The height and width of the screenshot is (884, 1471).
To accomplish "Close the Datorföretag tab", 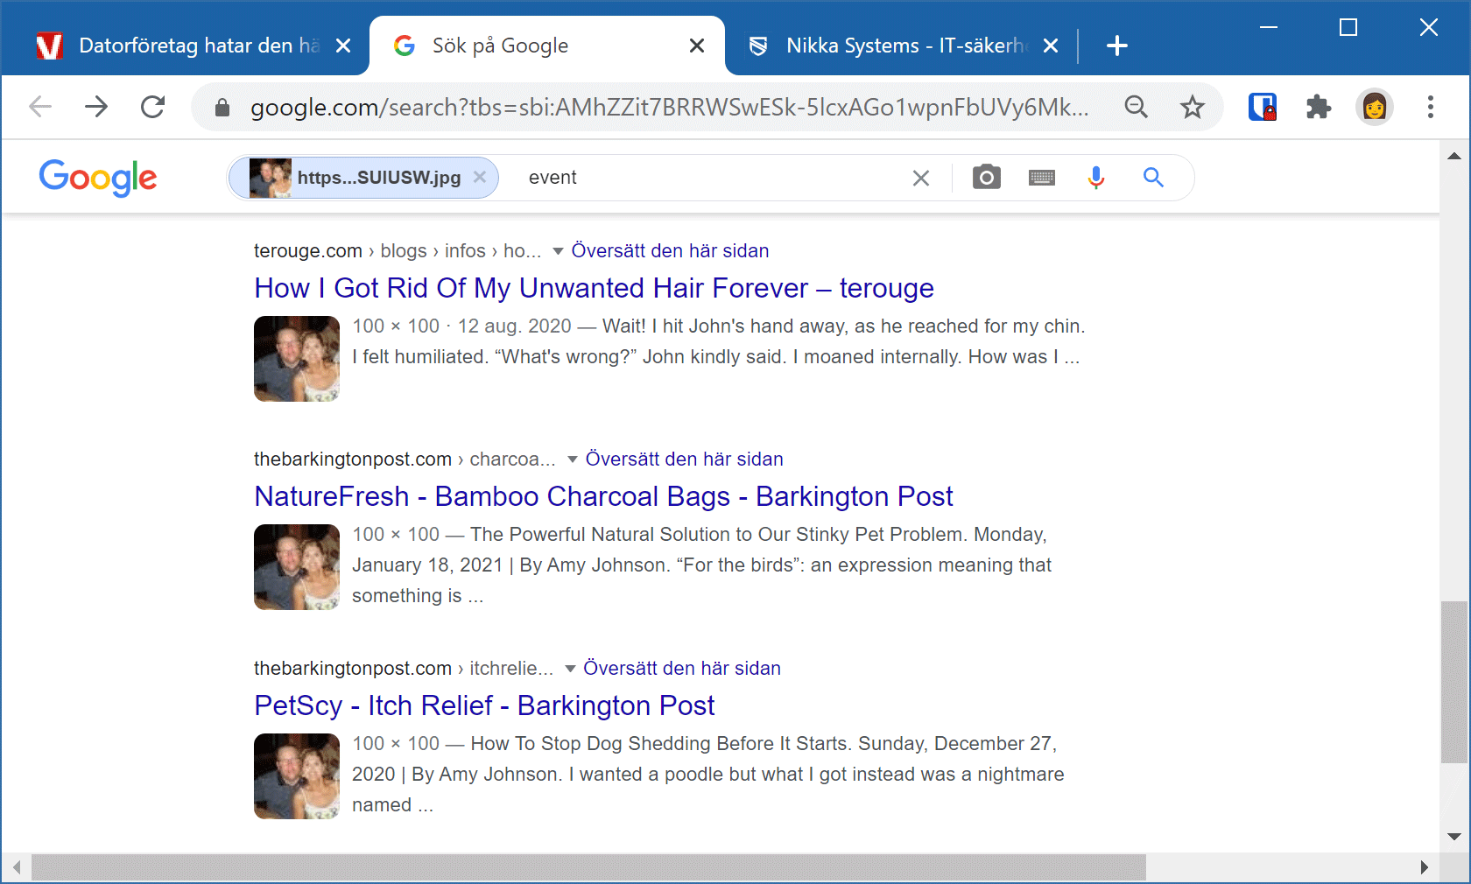I will point(344,46).
